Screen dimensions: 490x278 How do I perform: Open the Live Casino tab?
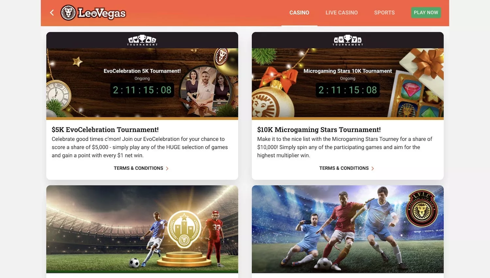(342, 13)
